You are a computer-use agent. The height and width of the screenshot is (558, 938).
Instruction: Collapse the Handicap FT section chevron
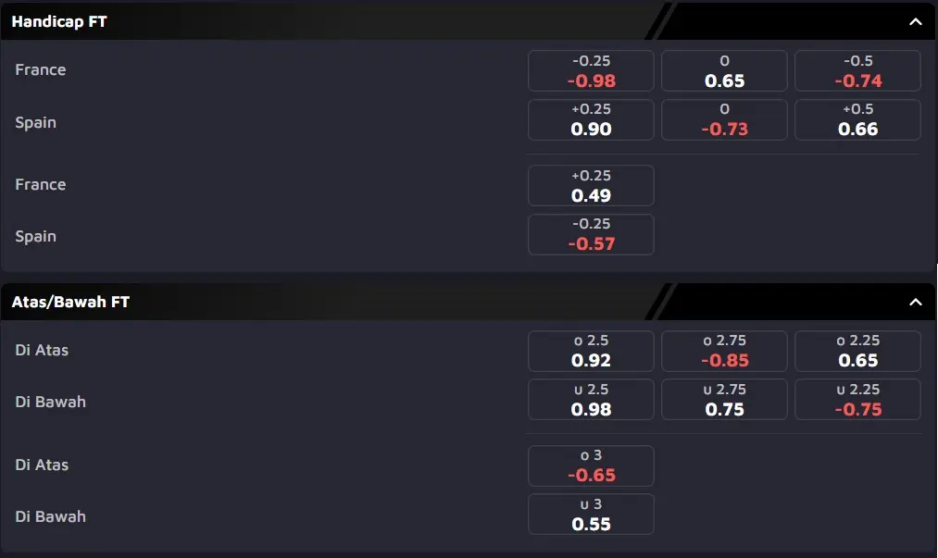(915, 21)
